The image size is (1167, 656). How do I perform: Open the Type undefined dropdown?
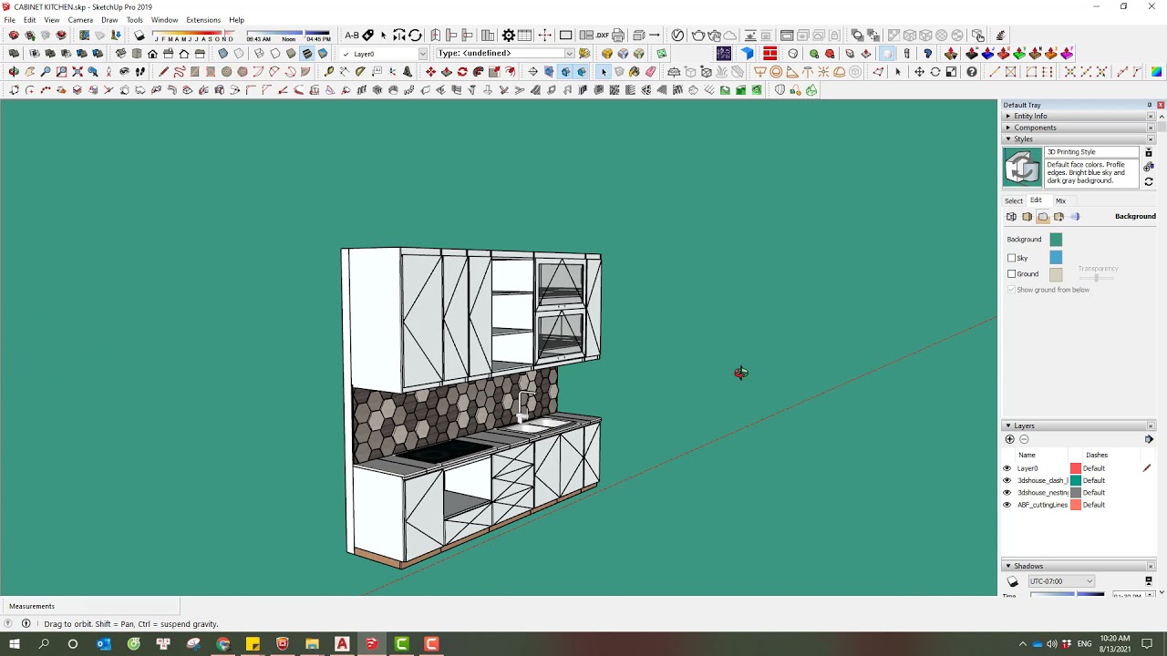tap(569, 54)
